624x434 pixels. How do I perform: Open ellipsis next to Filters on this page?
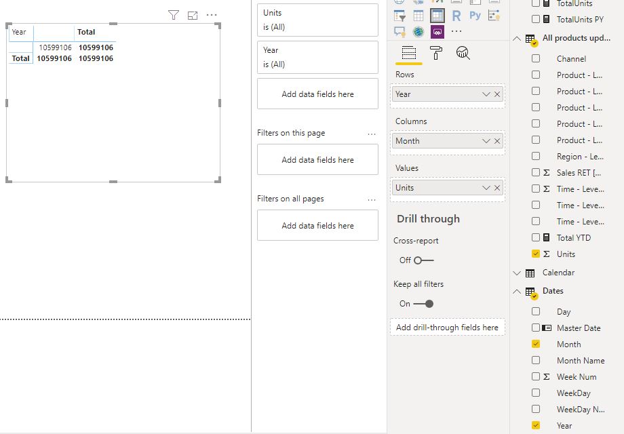(x=372, y=134)
